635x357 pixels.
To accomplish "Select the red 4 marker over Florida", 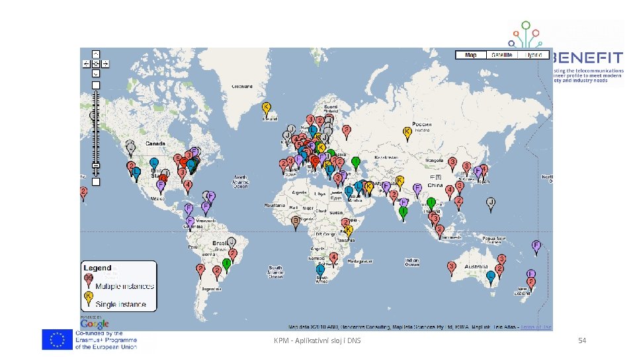I will (187, 187).
